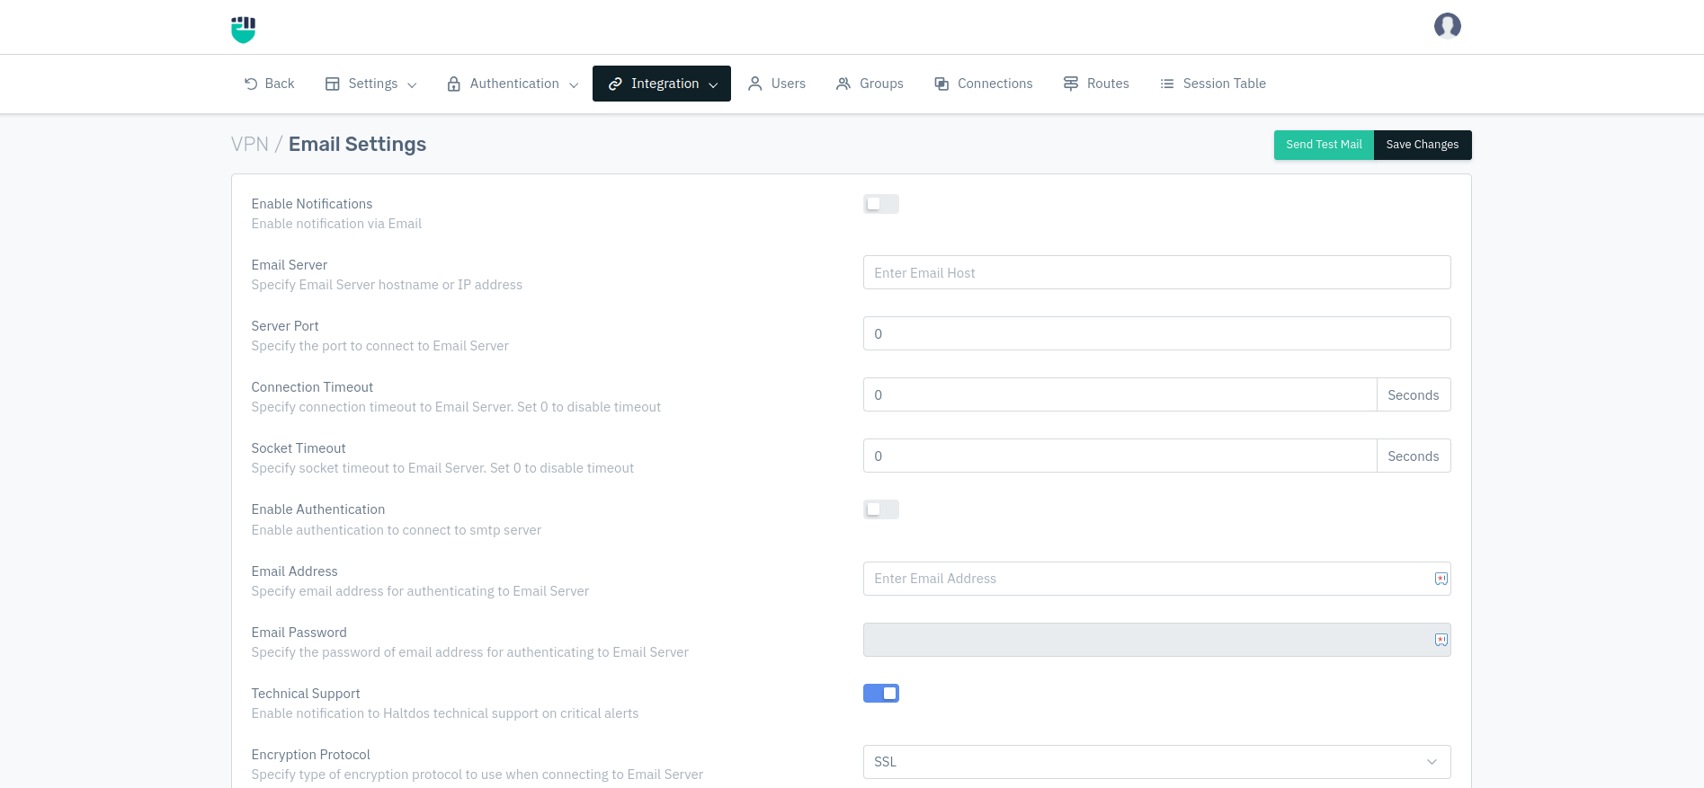Click the Integration link icon
This screenshot has height=788, width=1704.
615,84
